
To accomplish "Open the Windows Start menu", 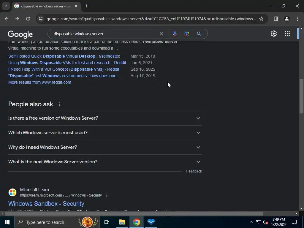I will point(7,222).
